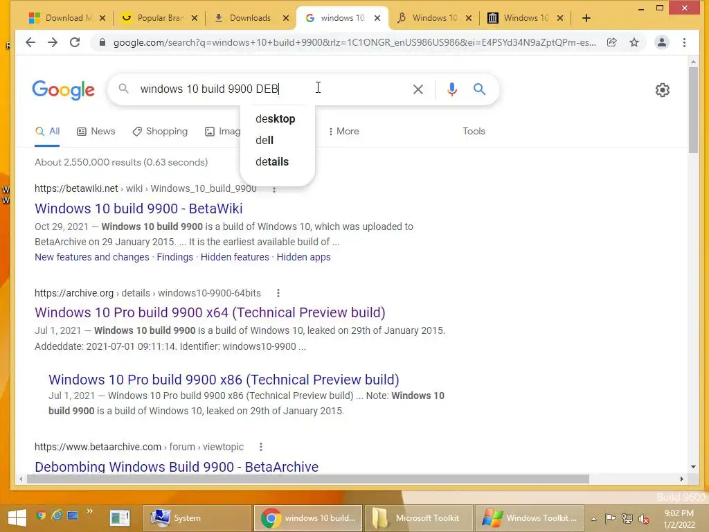Open Debombing Windows Build 9900 result

tap(177, 466)
